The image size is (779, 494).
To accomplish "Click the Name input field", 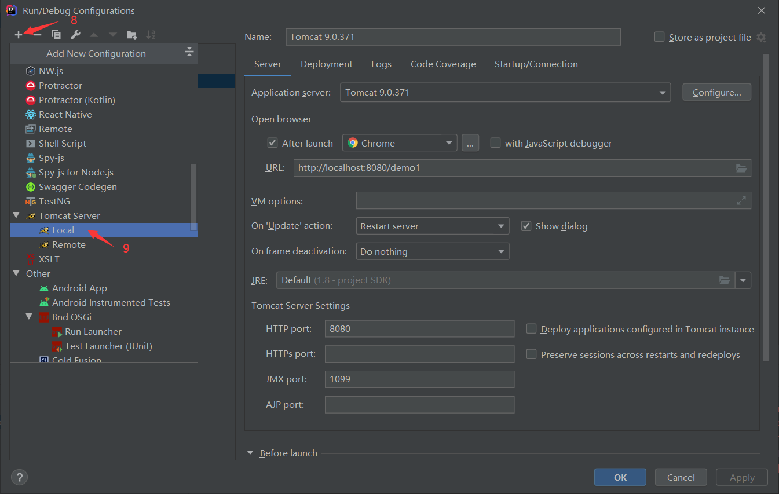I will tap(453, 37).
